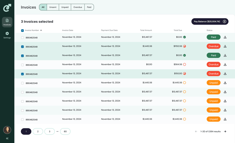This screenshot has height=143, width=235.
Task: Collapse the sidebar with the double-chevron
Action: point(7,138)
